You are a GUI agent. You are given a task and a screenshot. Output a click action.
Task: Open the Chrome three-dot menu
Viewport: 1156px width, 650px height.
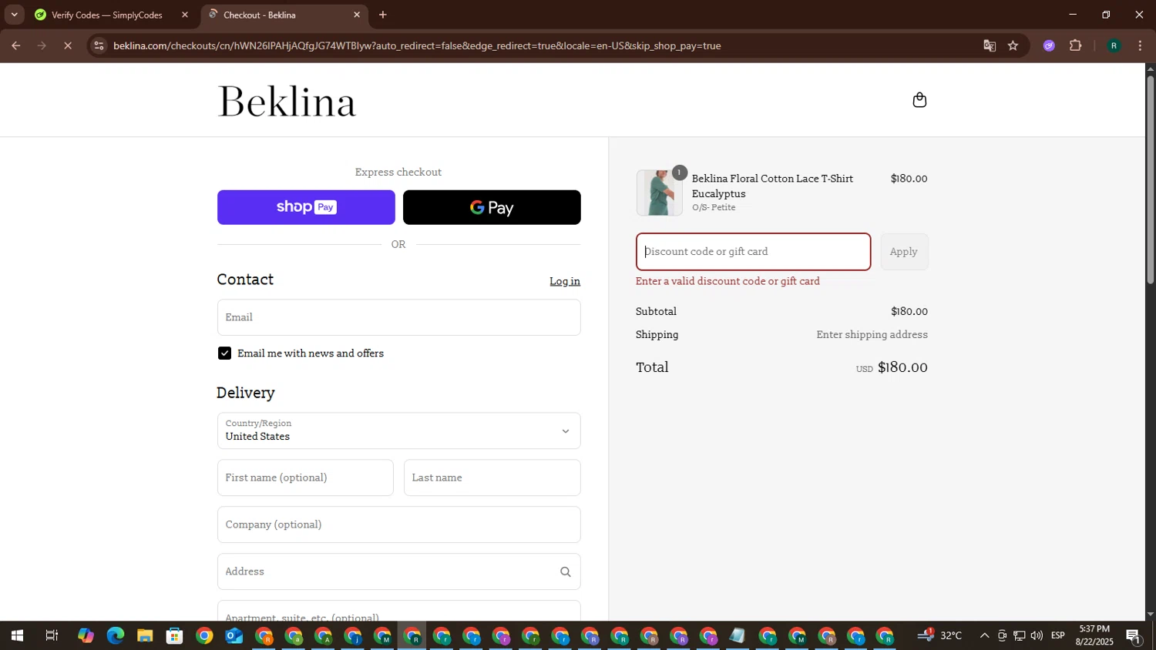[1140, 45]
